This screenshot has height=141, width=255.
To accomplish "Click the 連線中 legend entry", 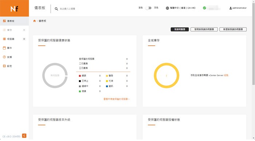I will (x=90, y=86).
